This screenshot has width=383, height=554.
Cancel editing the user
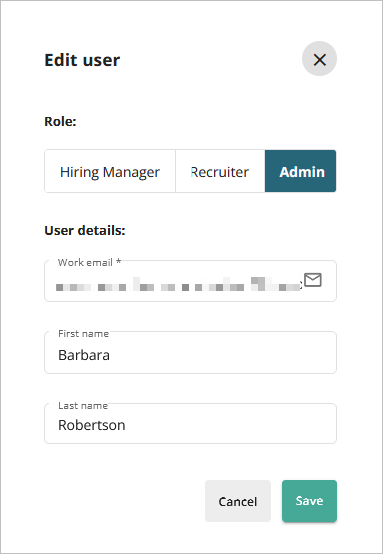tap(238, 501)
